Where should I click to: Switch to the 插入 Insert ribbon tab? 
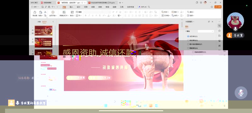pos(72,7)
